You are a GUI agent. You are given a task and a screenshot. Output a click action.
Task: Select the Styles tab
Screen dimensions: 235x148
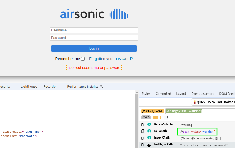146,94
